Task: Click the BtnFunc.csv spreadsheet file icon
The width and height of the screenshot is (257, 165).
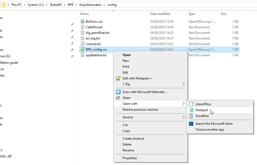Action: coord(83,22)
